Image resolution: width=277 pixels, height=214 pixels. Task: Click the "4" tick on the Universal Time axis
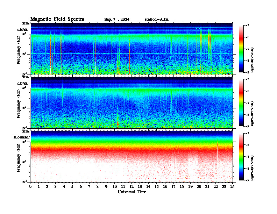click(64, 187)
